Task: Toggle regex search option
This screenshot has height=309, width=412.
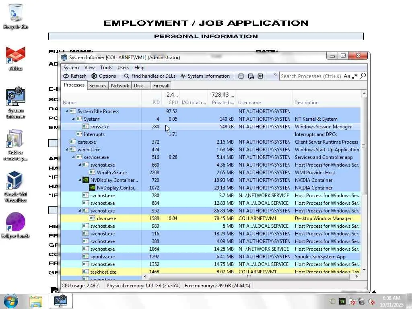Action: (x=355, y=76)
